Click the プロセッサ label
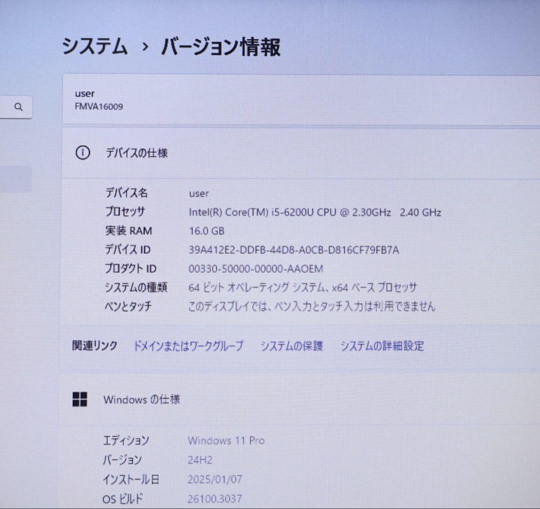This screenshot has width=540, height=509. (x=125, y=211)
